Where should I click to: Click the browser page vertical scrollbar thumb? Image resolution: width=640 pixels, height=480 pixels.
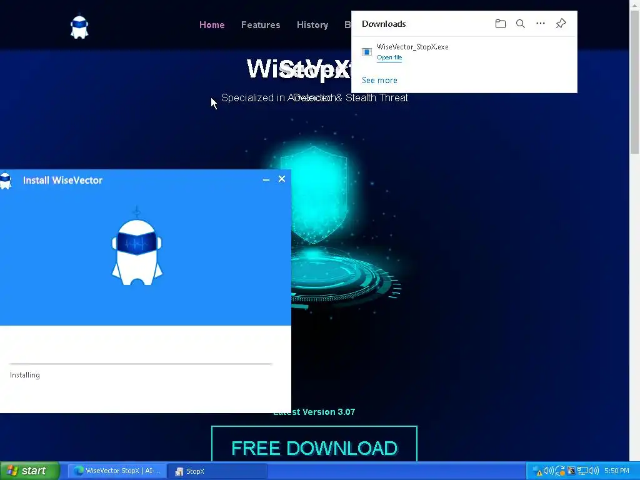(x=635, y=82)
